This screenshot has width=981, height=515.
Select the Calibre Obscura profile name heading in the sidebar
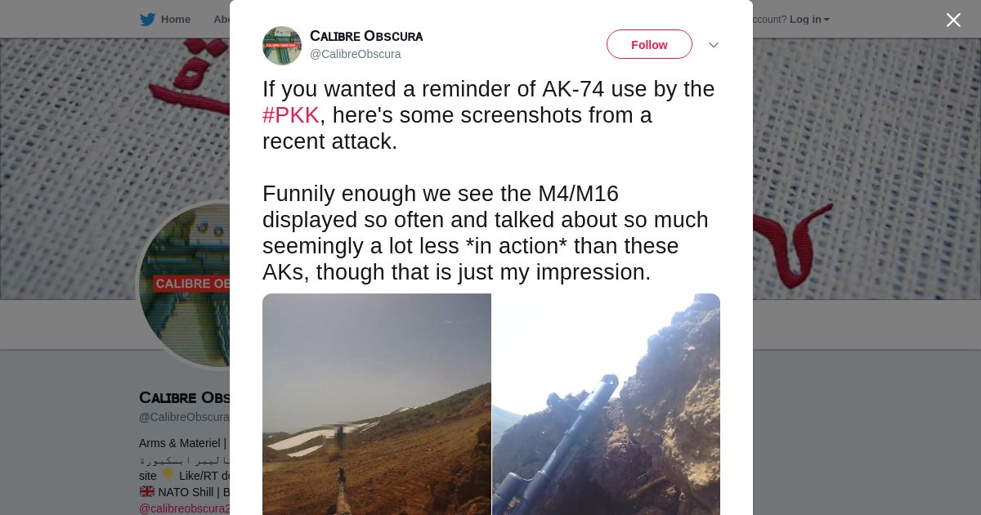pos(185,397)
